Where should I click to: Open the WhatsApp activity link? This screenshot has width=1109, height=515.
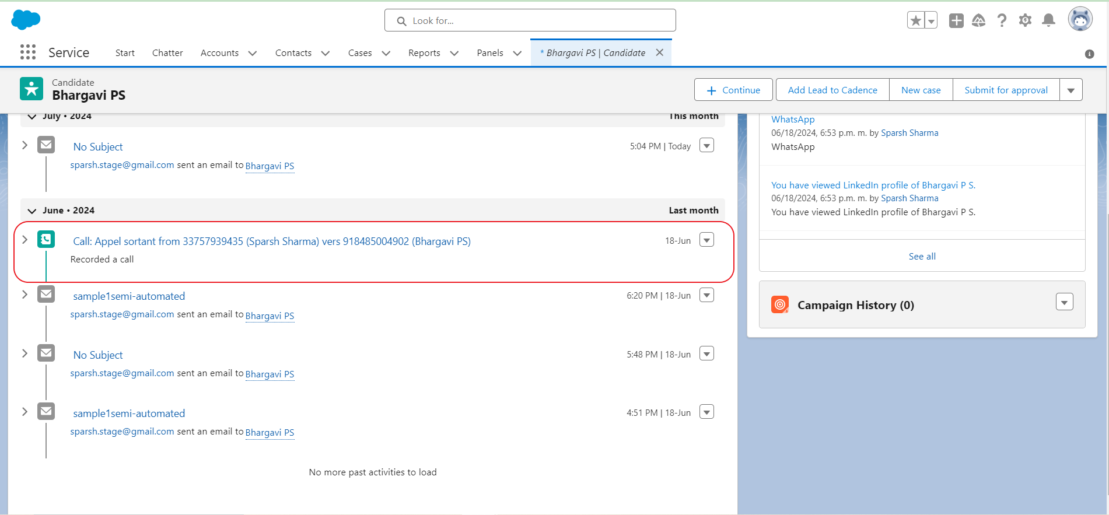tap(793, 119)
